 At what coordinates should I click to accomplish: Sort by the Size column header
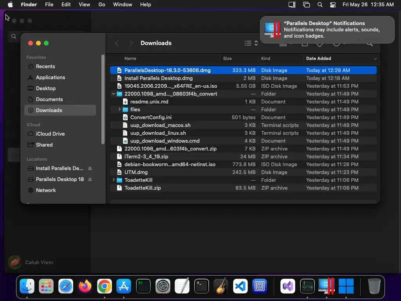click(x=228, y=59)
